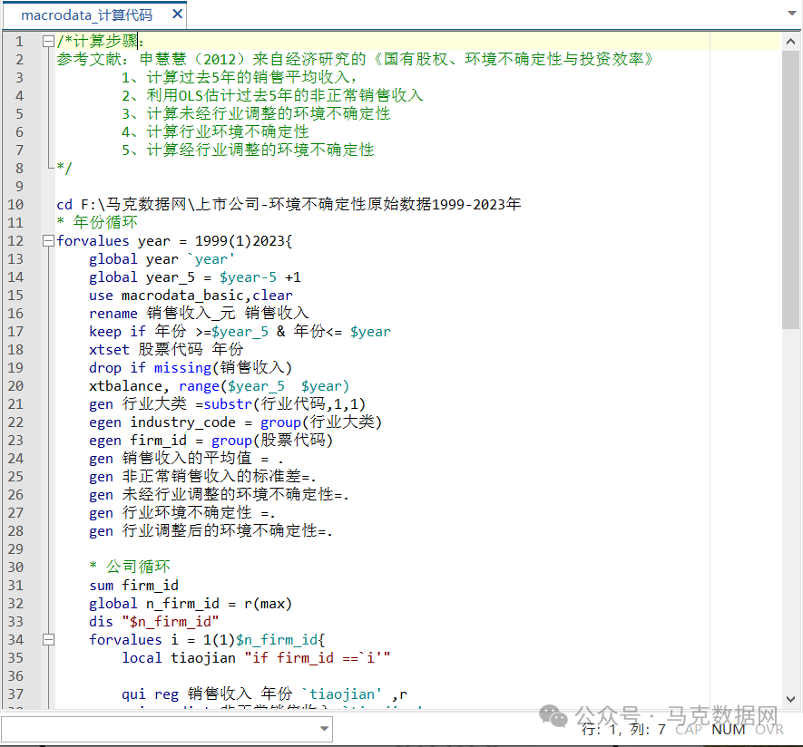Viewport: 803px width, 747px height.
Task: Click the line 'egen firm_id = group(股票代码)'
Action: point(211,440)
